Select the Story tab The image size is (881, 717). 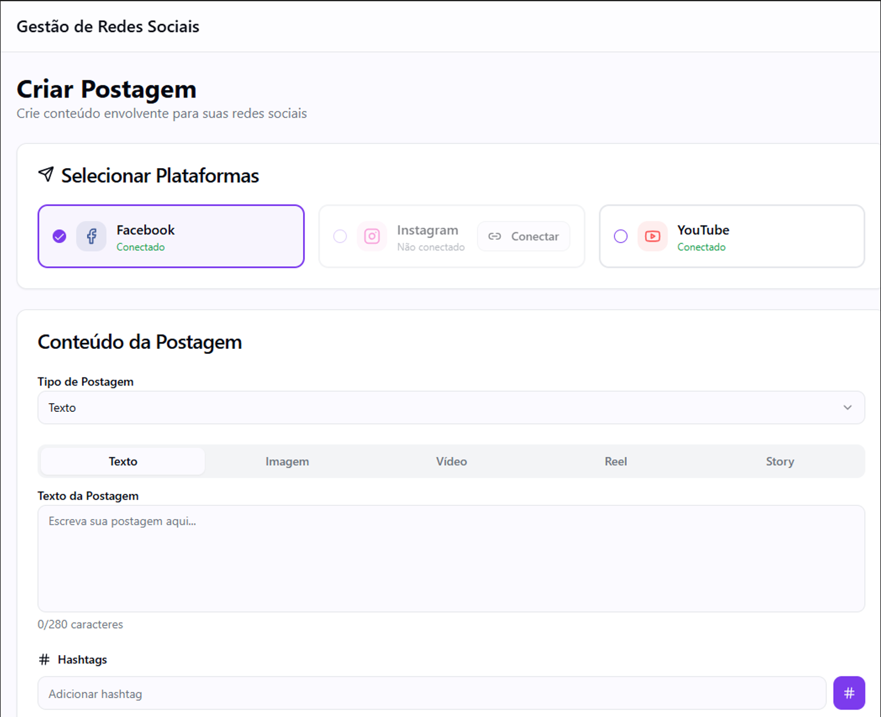click(779, 462)
